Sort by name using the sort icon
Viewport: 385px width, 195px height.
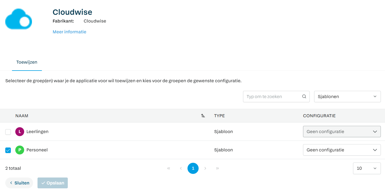(203, 116)
